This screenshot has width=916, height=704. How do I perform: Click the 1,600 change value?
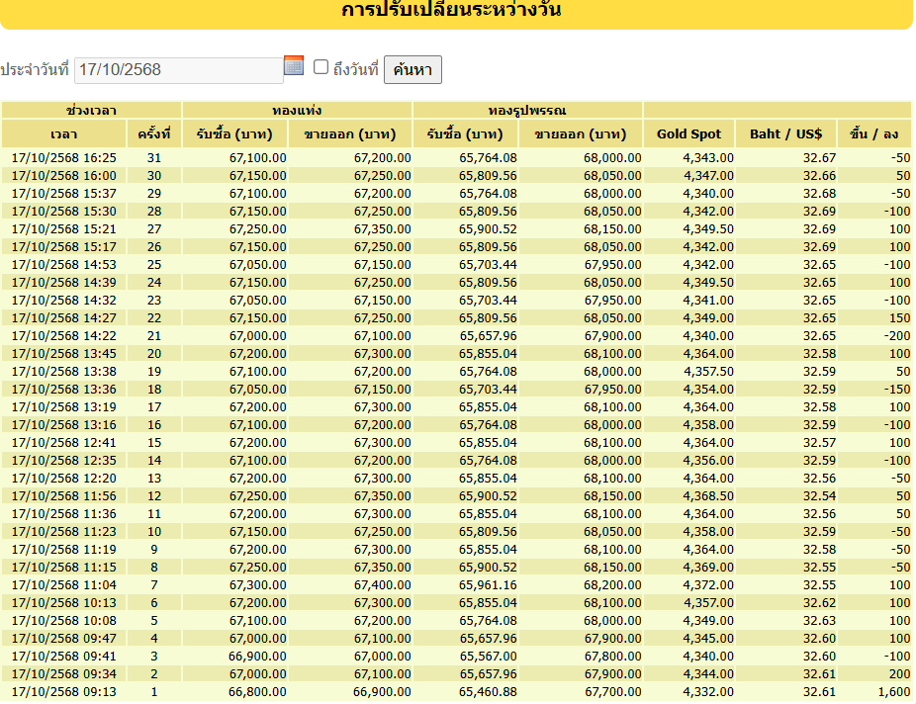[894, 692]
